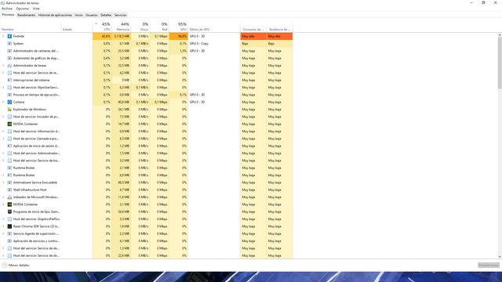Image resolution: width=502 pixels, height=282 pixels.
Task: Switch to the Servicios tab
Action: pyautogui.click(x=120, y=15)
